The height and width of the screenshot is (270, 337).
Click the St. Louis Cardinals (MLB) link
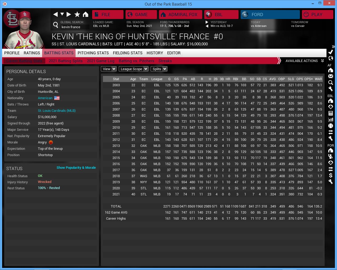57,111
